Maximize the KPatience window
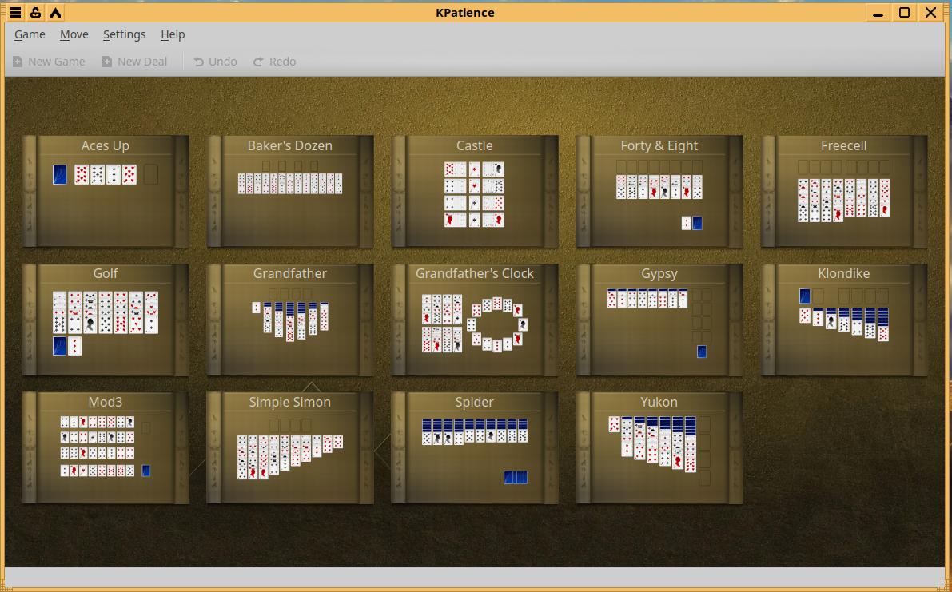The width and height of the screenshot is (952, 592). 905,13
